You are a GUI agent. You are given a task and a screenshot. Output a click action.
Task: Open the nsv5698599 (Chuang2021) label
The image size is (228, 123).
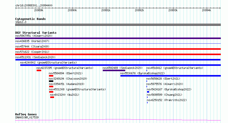(164, 95)
